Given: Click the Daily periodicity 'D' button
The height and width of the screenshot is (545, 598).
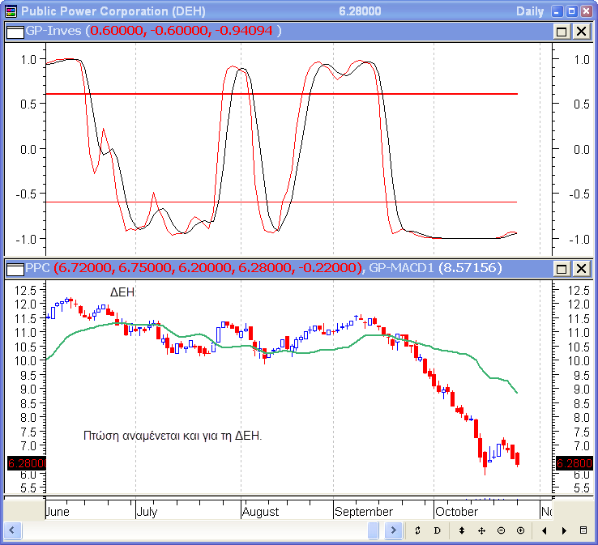Looking at the screenshot, I should pos(438,530).
